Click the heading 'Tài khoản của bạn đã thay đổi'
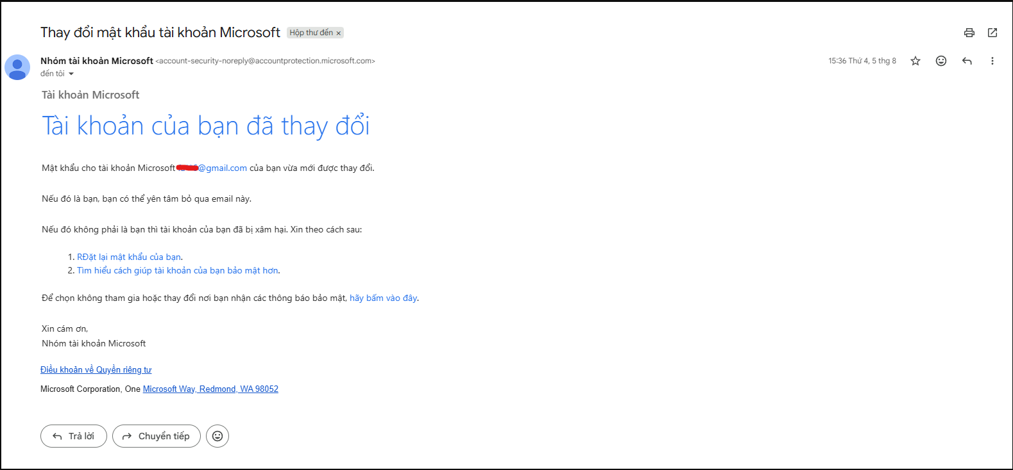 (x=206, y=126)
